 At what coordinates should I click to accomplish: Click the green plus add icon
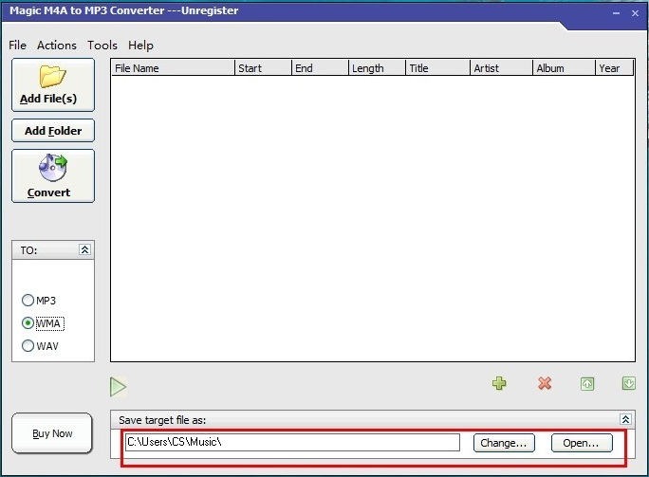coord(499,383)
